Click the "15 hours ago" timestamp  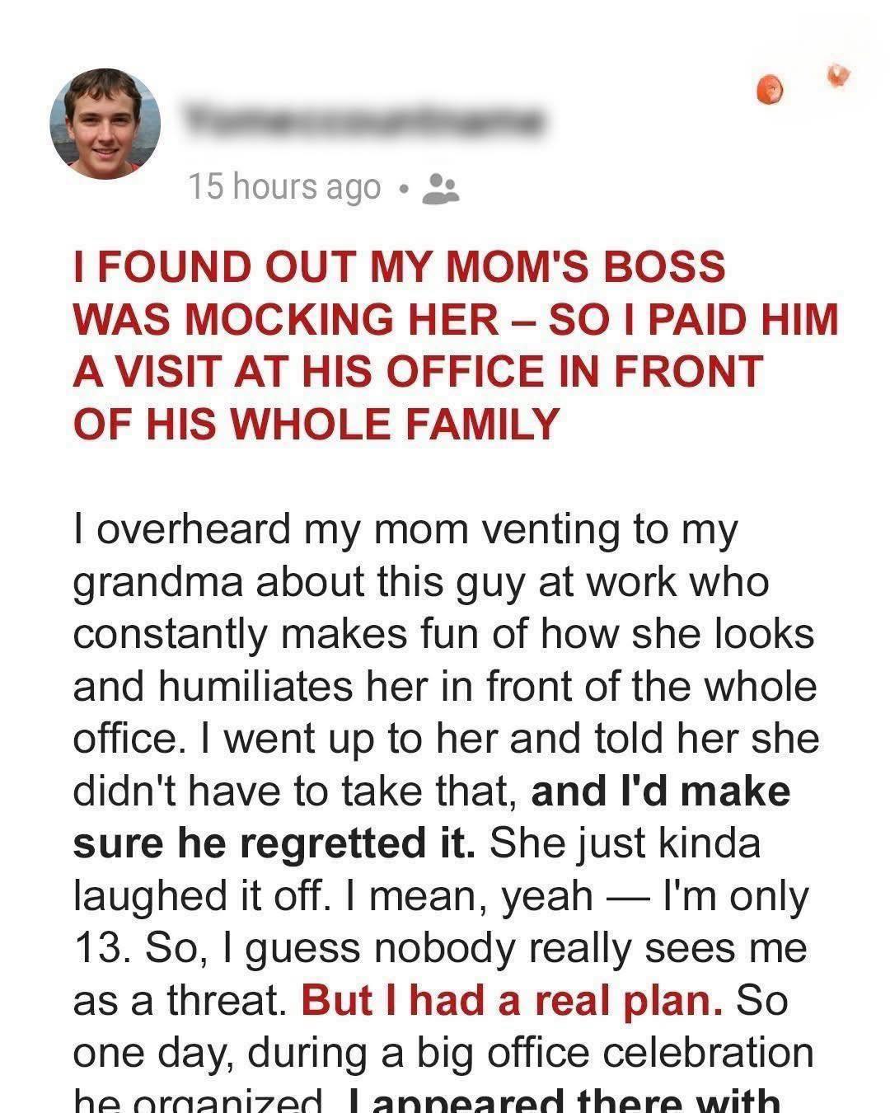coord(284,187)
